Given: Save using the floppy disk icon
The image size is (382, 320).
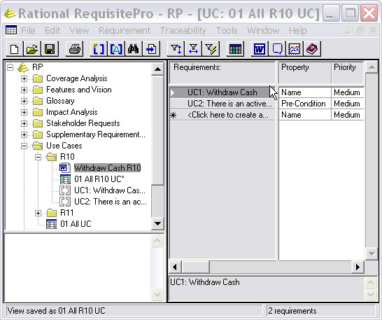Looking at the screenshot, I should click(x=50, y=49).
